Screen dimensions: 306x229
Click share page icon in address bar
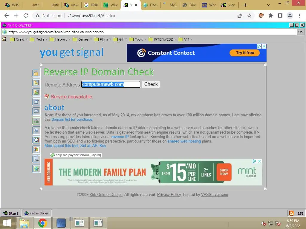point(240,16)
